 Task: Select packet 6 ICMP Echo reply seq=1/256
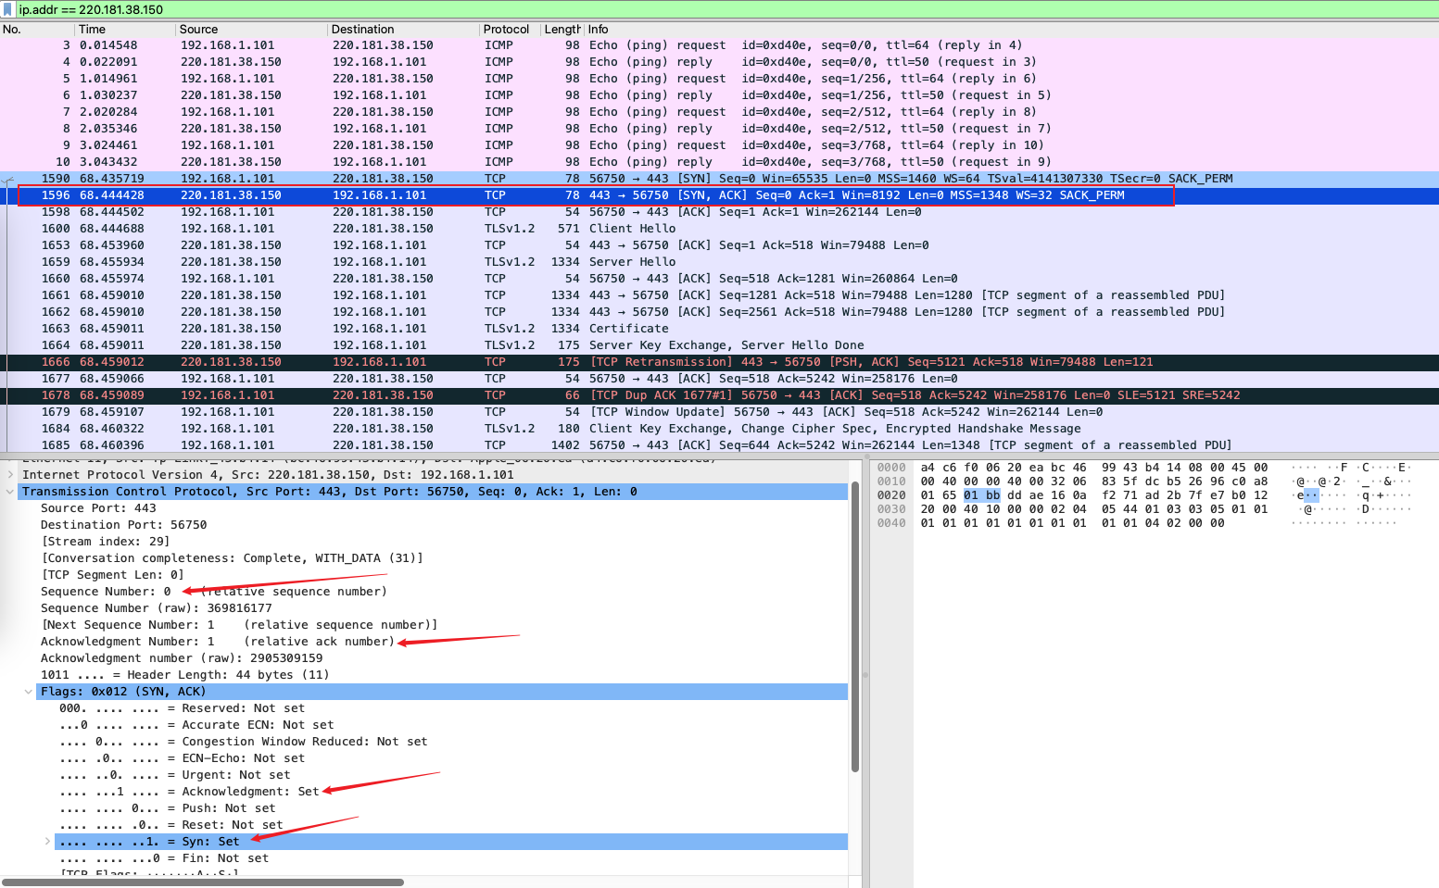pyautogui.click(x=719, y=95)
